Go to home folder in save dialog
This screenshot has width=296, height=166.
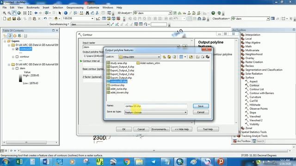pos(169,57)
